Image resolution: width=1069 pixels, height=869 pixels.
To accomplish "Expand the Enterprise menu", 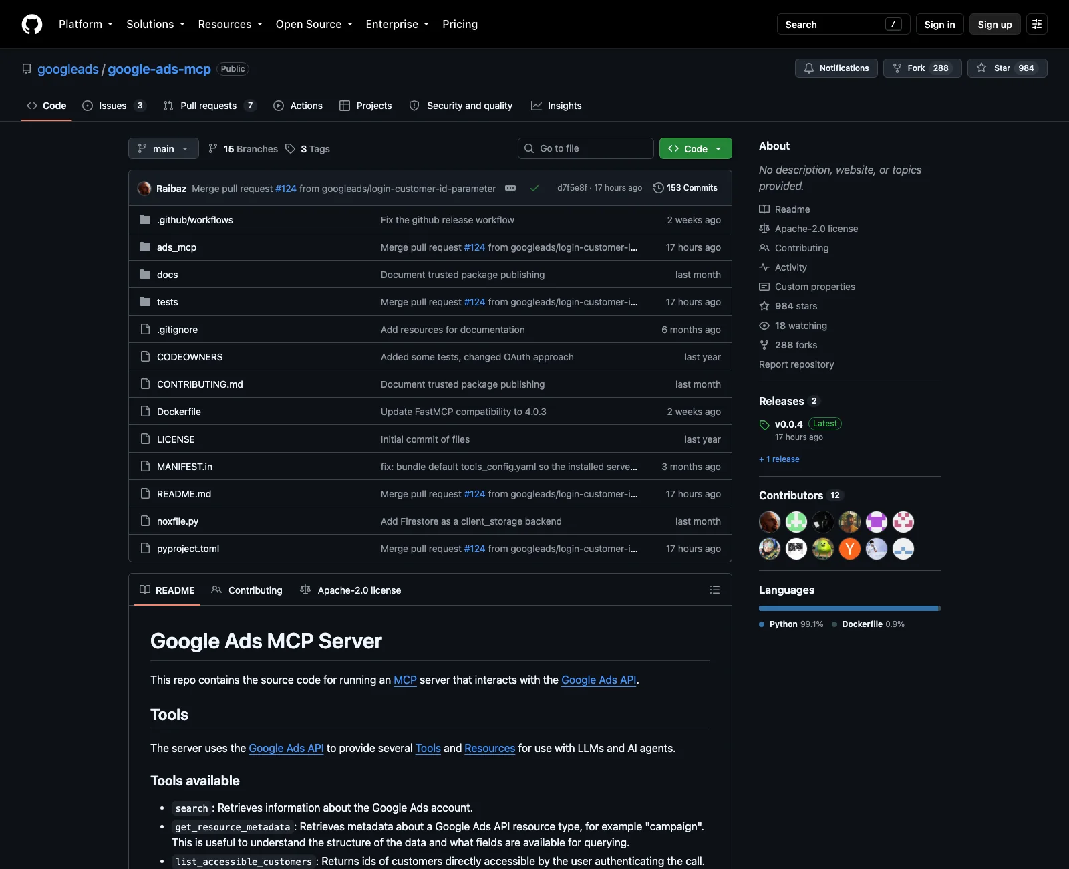I will 398,24.
